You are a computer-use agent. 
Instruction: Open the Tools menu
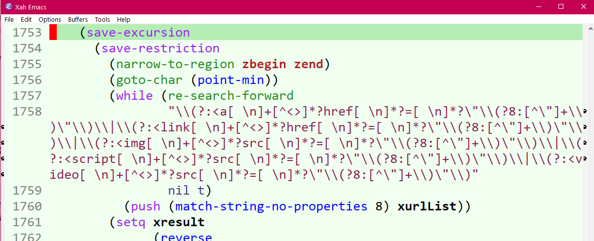[103, 19]
